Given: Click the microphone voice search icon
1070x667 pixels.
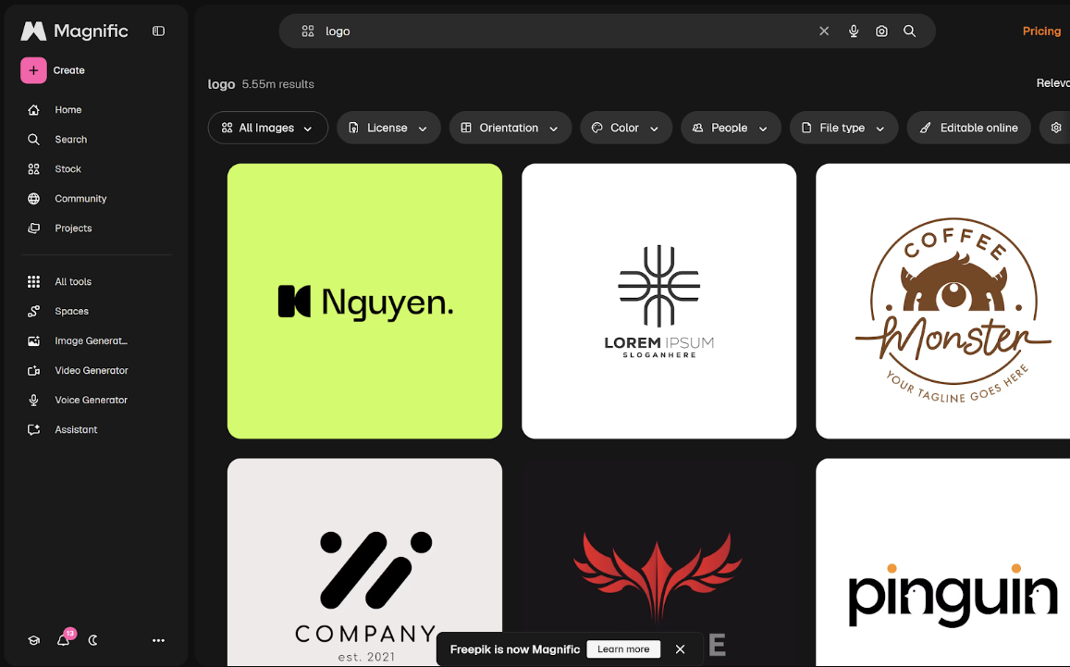Looking at the screenshot, I should (853, 31).
